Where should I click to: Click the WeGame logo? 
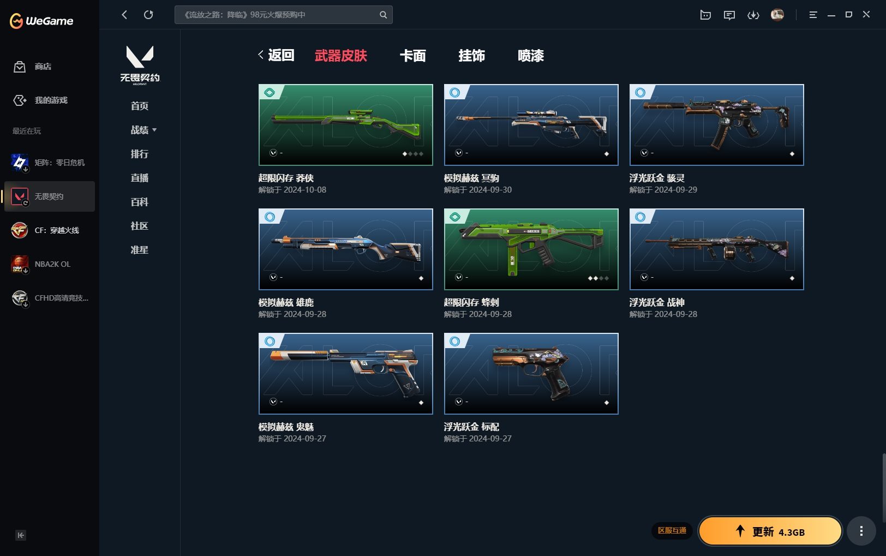pyautogui.click(x=41, y=21)
